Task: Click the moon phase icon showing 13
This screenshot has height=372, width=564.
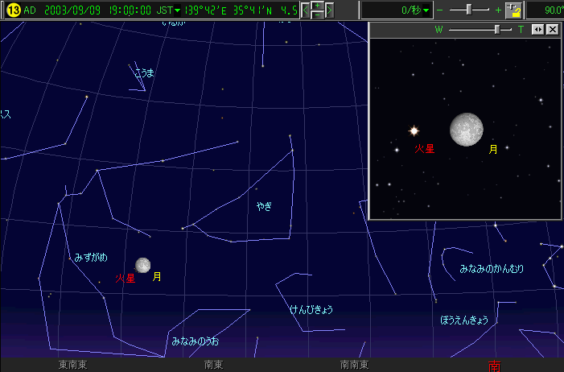Action: pyautogui.click(x=13, y=10)
